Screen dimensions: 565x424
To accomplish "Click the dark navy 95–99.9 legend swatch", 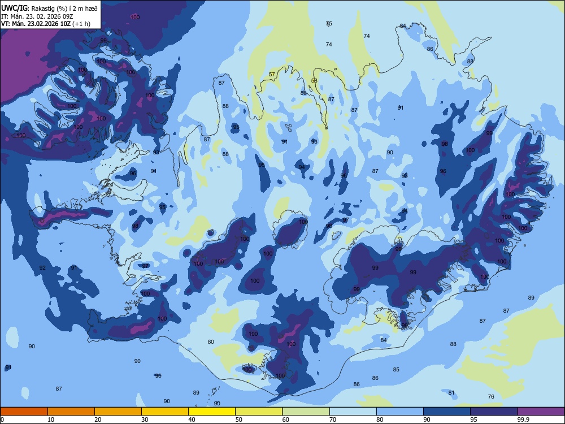I will (494, 412).
